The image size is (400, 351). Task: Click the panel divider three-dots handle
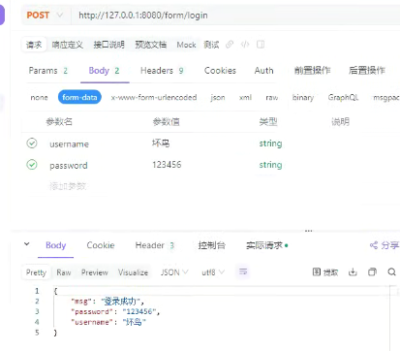[x=308, y=231]
